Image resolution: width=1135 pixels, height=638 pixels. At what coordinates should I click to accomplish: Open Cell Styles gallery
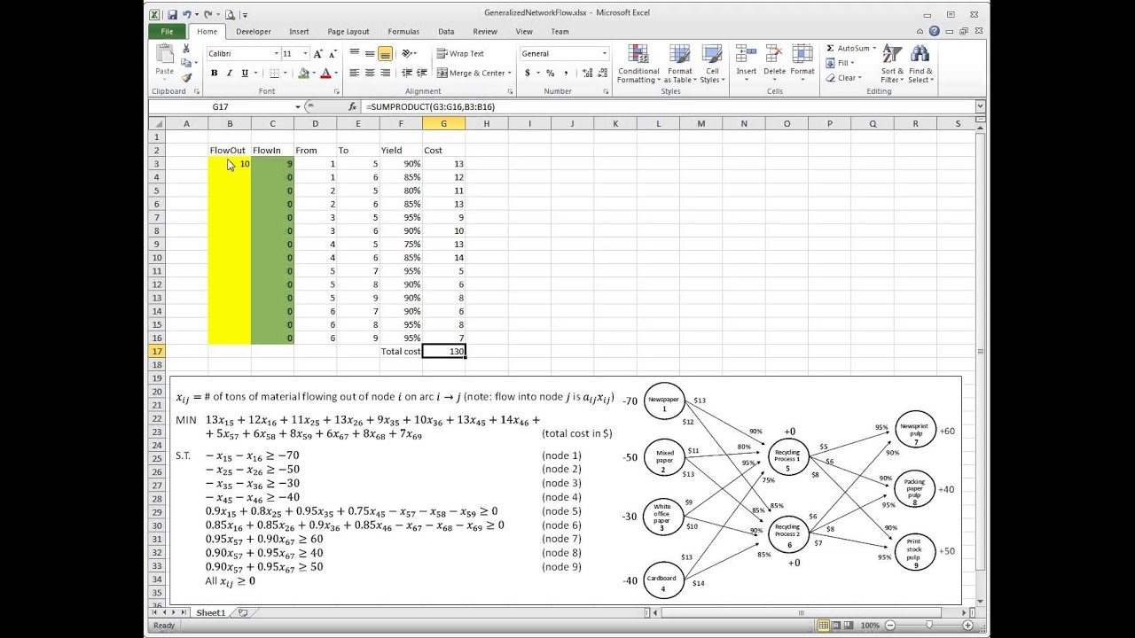712,64
